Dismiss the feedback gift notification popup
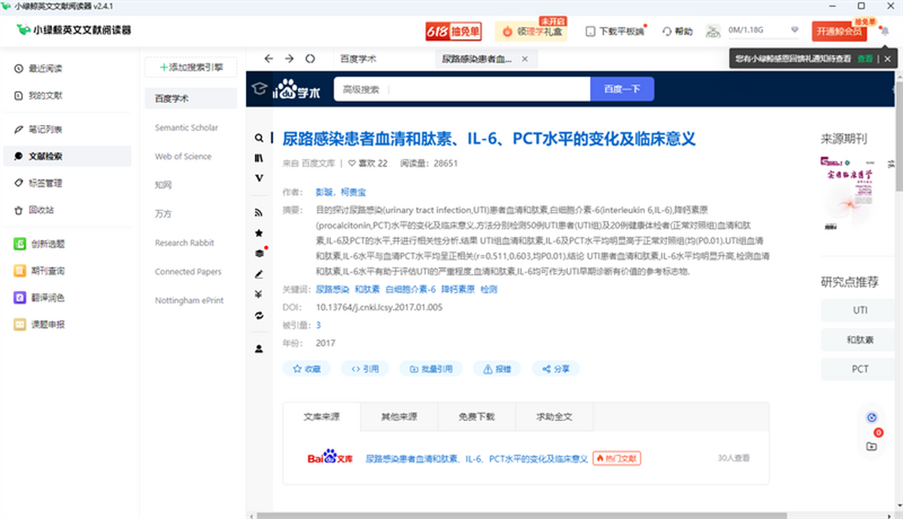Viewport: 903px width, 519px height. coord(887,59)
